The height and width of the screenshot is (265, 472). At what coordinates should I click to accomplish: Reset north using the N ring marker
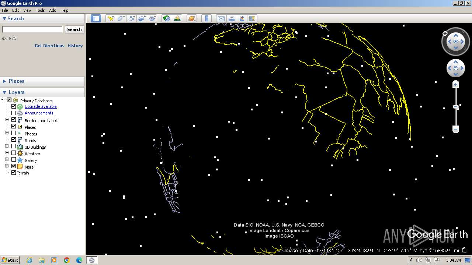[445, 33]
